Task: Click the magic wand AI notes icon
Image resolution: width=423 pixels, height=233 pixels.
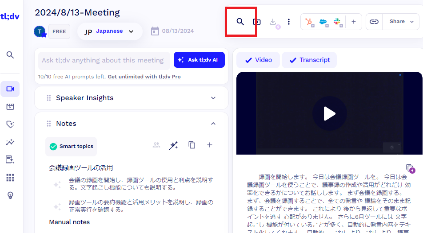Action: click(173, 145)
